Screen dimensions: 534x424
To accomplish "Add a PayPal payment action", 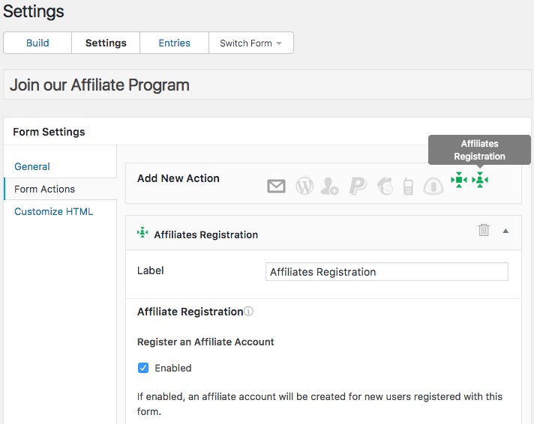I will tap(358, 186).
